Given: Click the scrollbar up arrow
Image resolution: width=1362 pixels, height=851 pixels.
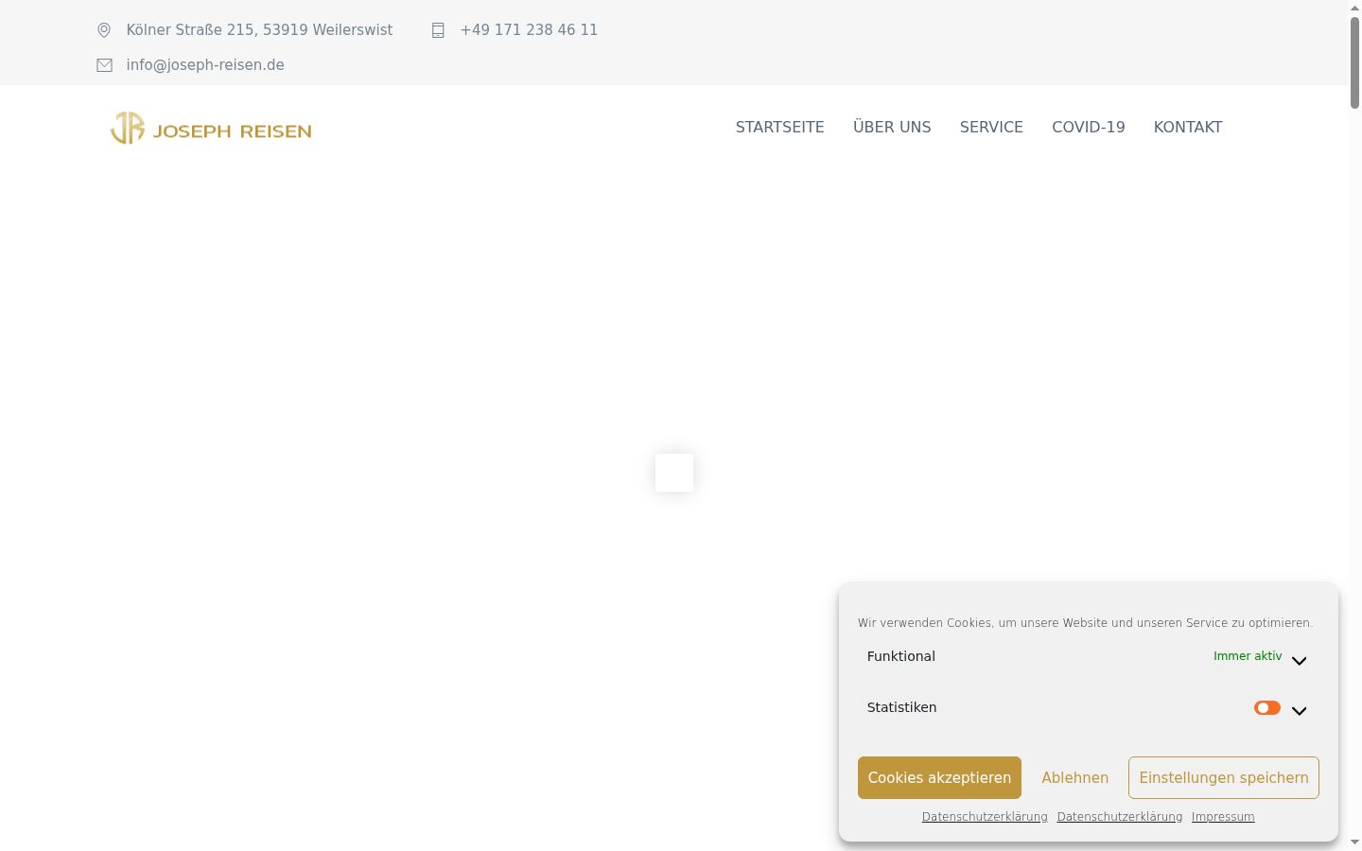Looking at the screenshot, I should pyautogui.click(x=1354, y=7).
